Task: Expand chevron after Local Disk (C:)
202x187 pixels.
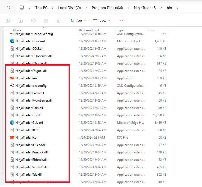Action: [86, 8]
